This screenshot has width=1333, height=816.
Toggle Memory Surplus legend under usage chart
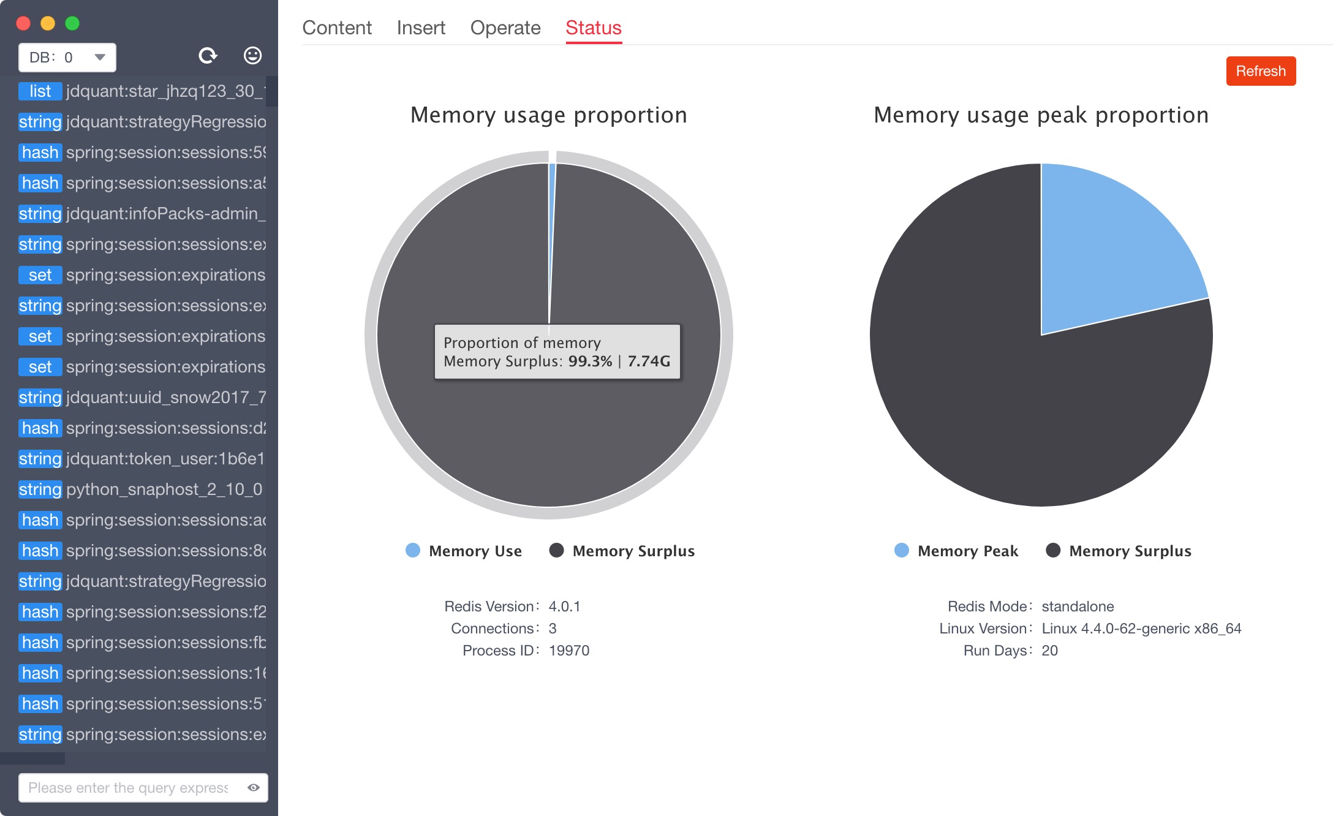coord(622,551)
